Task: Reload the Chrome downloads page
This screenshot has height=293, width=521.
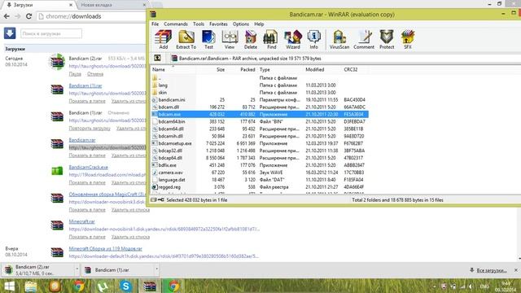Action: tap(29, 16)
